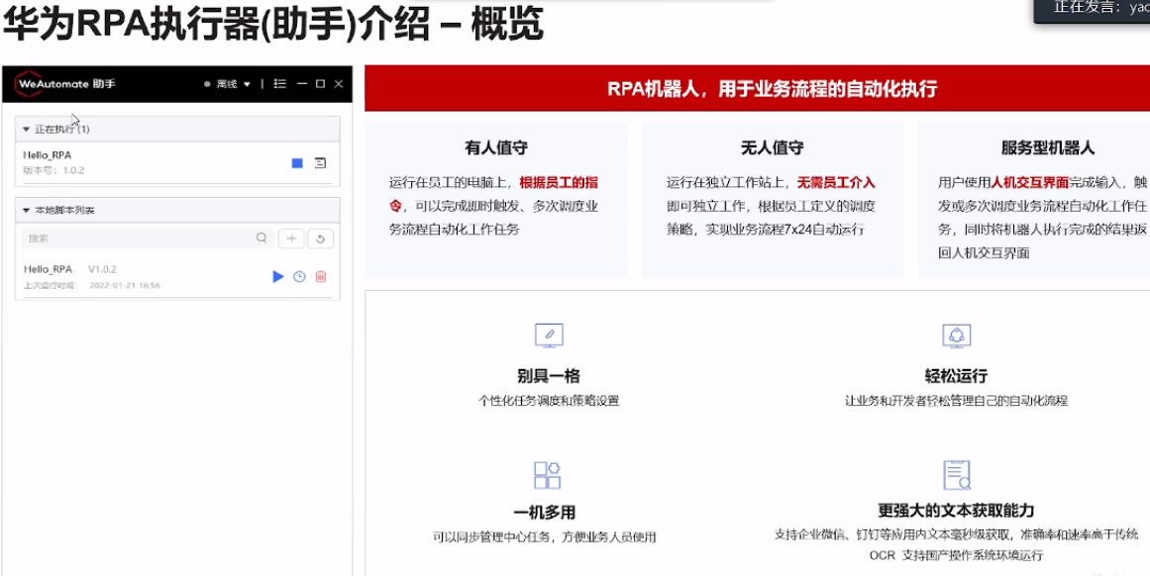The image size is (1150, 576).
Task: Click the search magnifier icon
Action: (x=261, y=238)
